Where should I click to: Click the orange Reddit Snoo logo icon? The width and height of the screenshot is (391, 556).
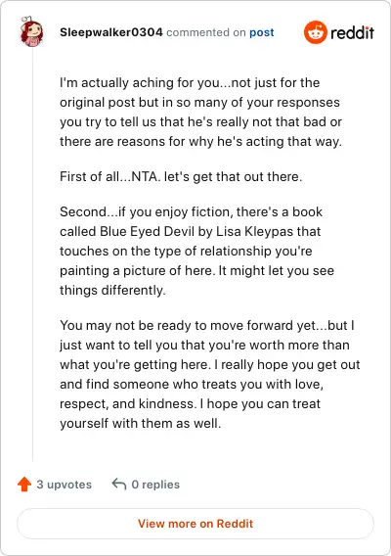click(x=315, y=32)
